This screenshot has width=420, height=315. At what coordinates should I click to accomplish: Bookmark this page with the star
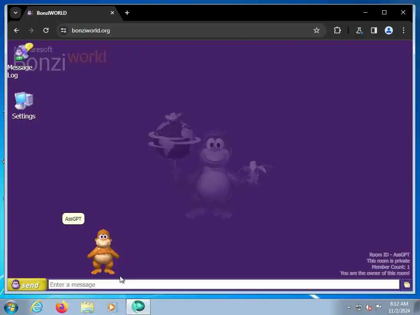pos(317,30)
